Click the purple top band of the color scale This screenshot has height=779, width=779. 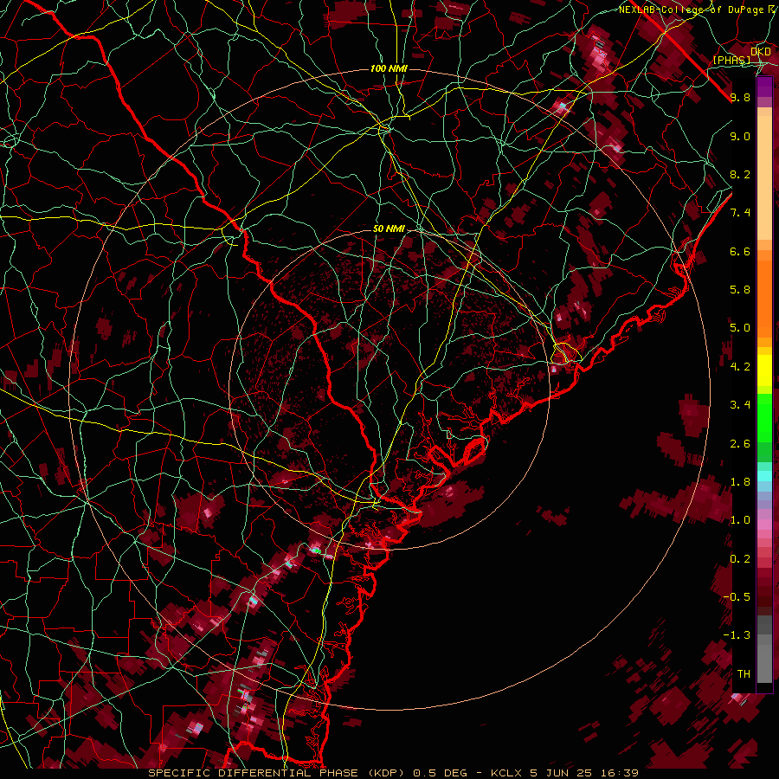pos(764,87)
